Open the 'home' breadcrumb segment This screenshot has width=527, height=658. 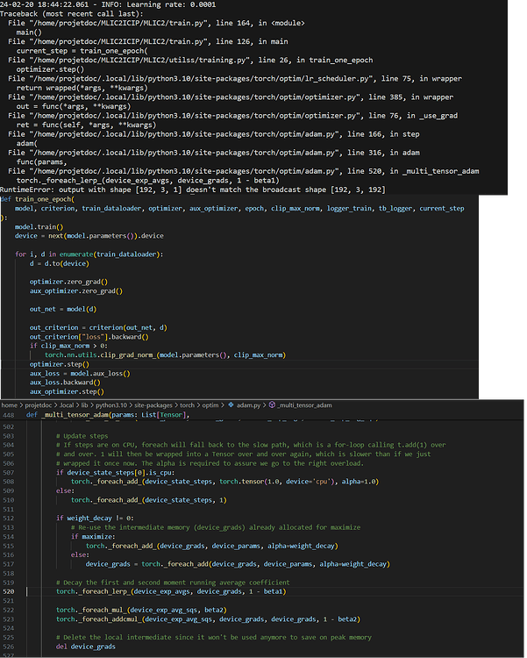(10, 405)
